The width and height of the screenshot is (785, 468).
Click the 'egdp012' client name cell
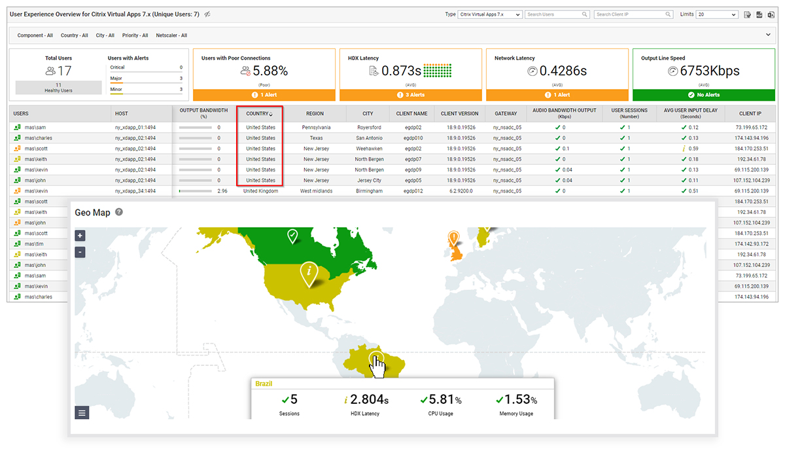pos(413,191)
